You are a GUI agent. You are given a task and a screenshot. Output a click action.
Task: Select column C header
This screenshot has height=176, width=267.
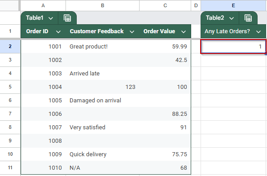coord(165,5)
